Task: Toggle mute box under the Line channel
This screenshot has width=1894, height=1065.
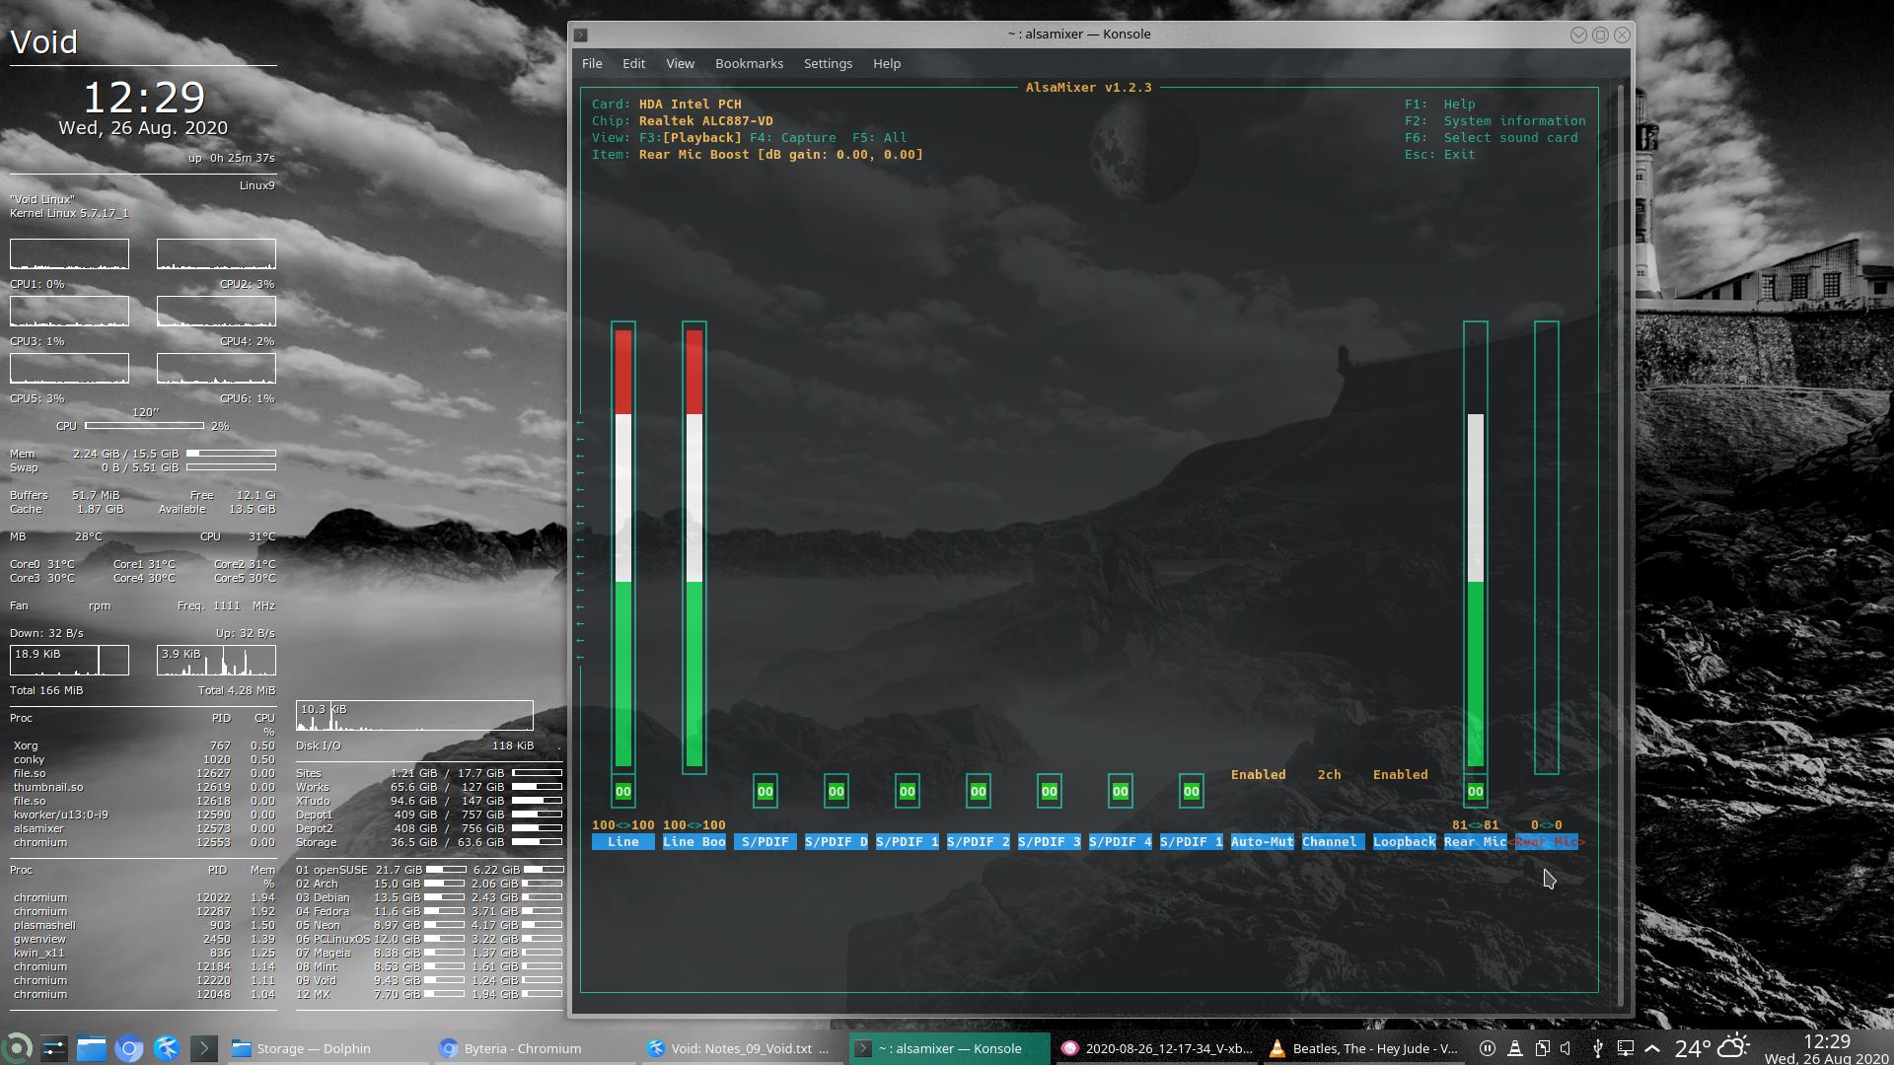Action: tap(623, 791)
